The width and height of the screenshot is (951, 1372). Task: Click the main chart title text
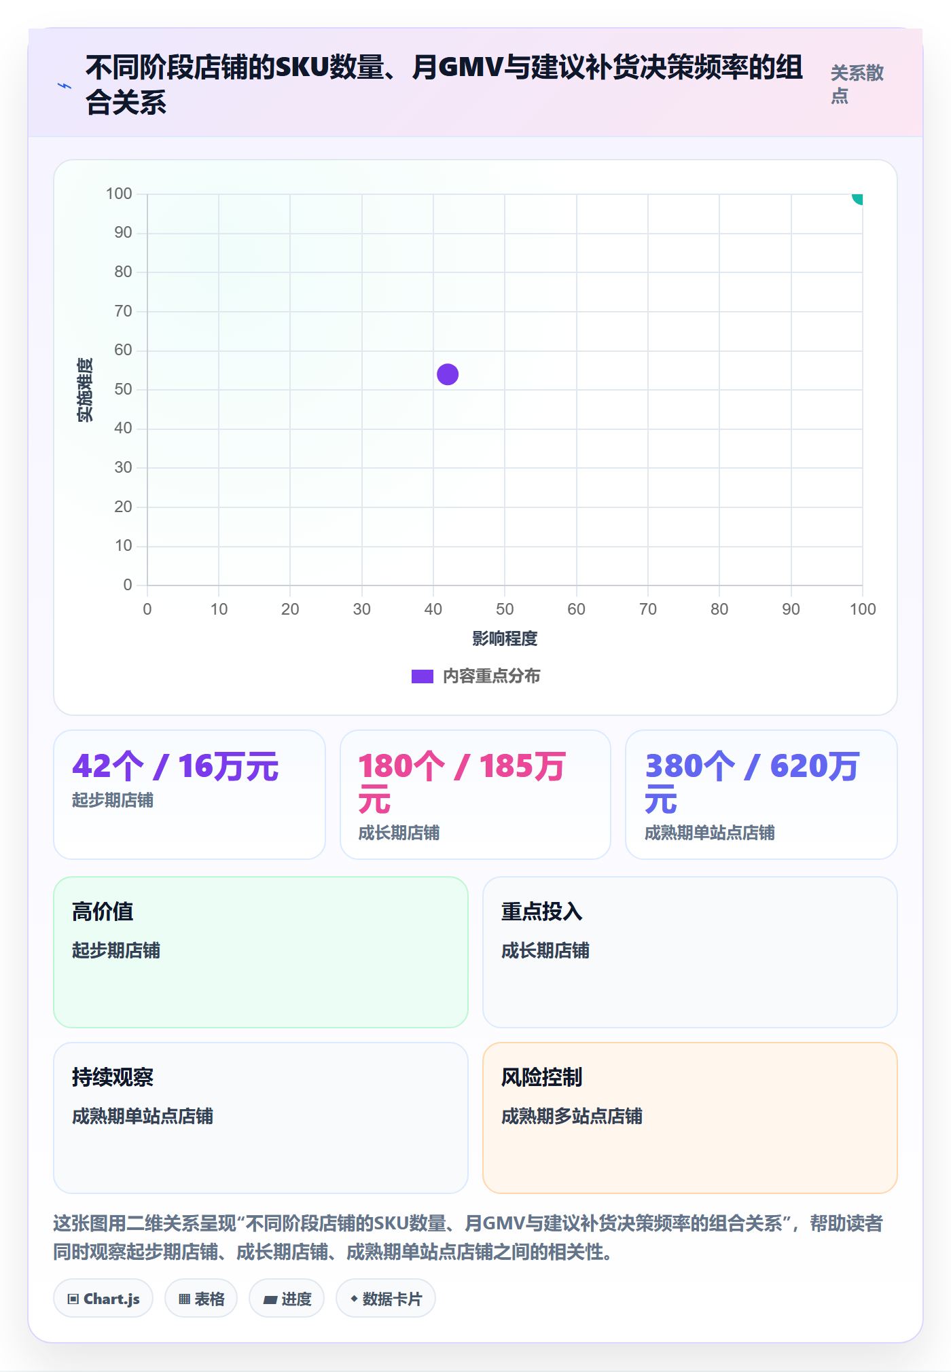tap(444, 84)
